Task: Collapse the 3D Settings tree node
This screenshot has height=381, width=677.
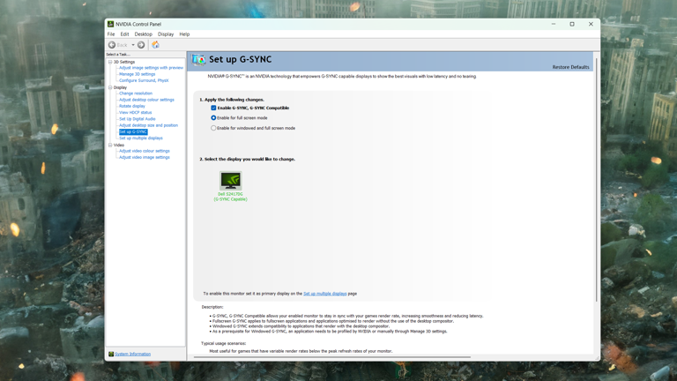Action: [110, 63]
